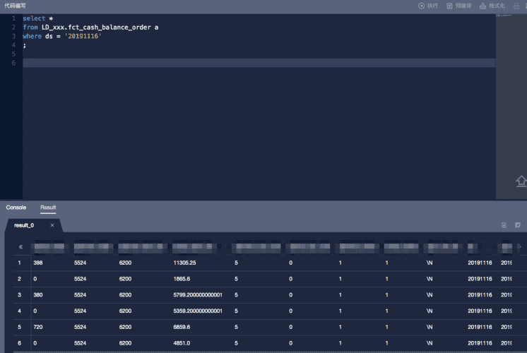
Task: Click the icon right of the download icon
Action: pyautogui.click(x=518, y=225)
